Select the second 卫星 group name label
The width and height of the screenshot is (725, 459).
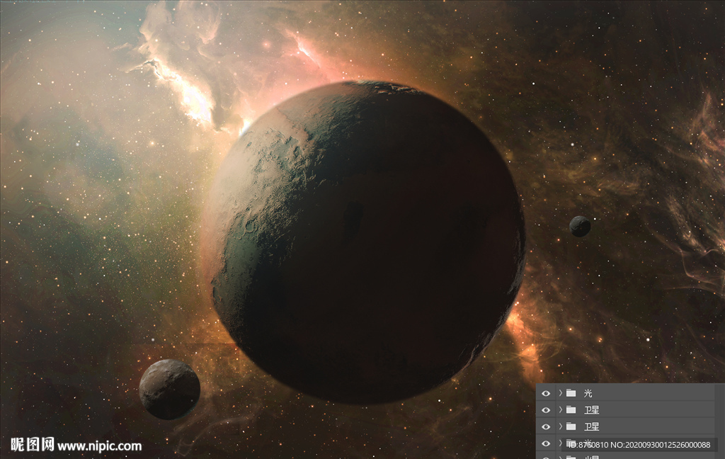pos(591,426)
